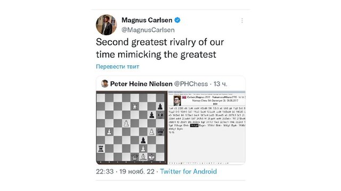Click the Magnus Carlsen display name

[x=147, y=20]
